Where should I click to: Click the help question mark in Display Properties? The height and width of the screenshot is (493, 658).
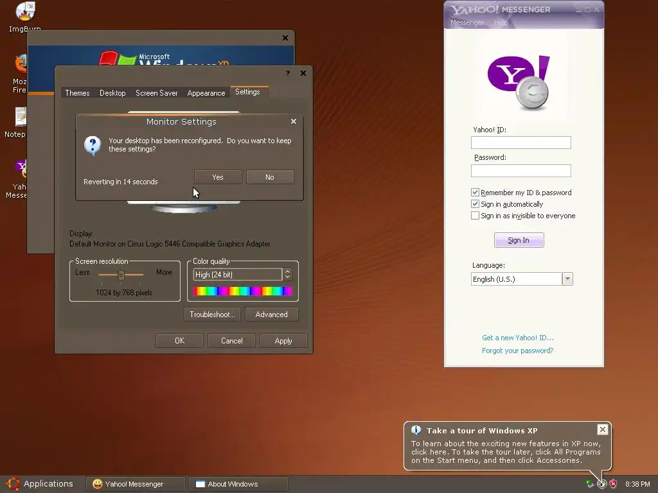[x=288, y=73]
